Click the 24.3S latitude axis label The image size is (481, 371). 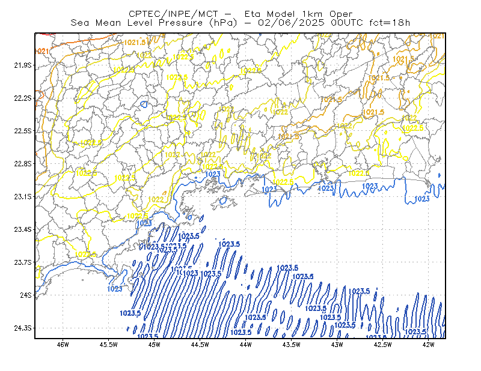pyautogui.click(x=22, y=328)
